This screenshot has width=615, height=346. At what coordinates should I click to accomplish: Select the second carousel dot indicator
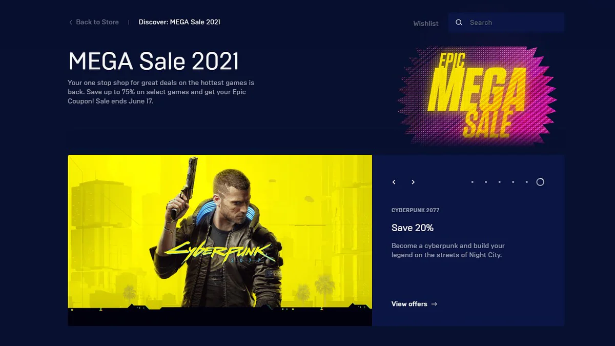[x=486, y=182]
